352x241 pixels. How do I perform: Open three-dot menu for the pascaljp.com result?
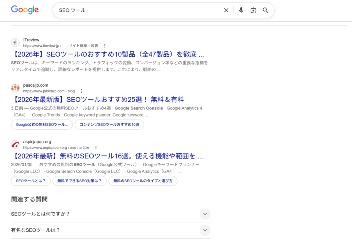(x=81, y=91)
